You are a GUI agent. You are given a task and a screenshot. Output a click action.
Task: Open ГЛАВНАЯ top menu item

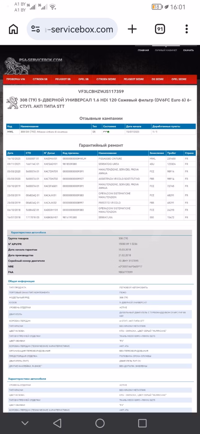click(143, 50)
